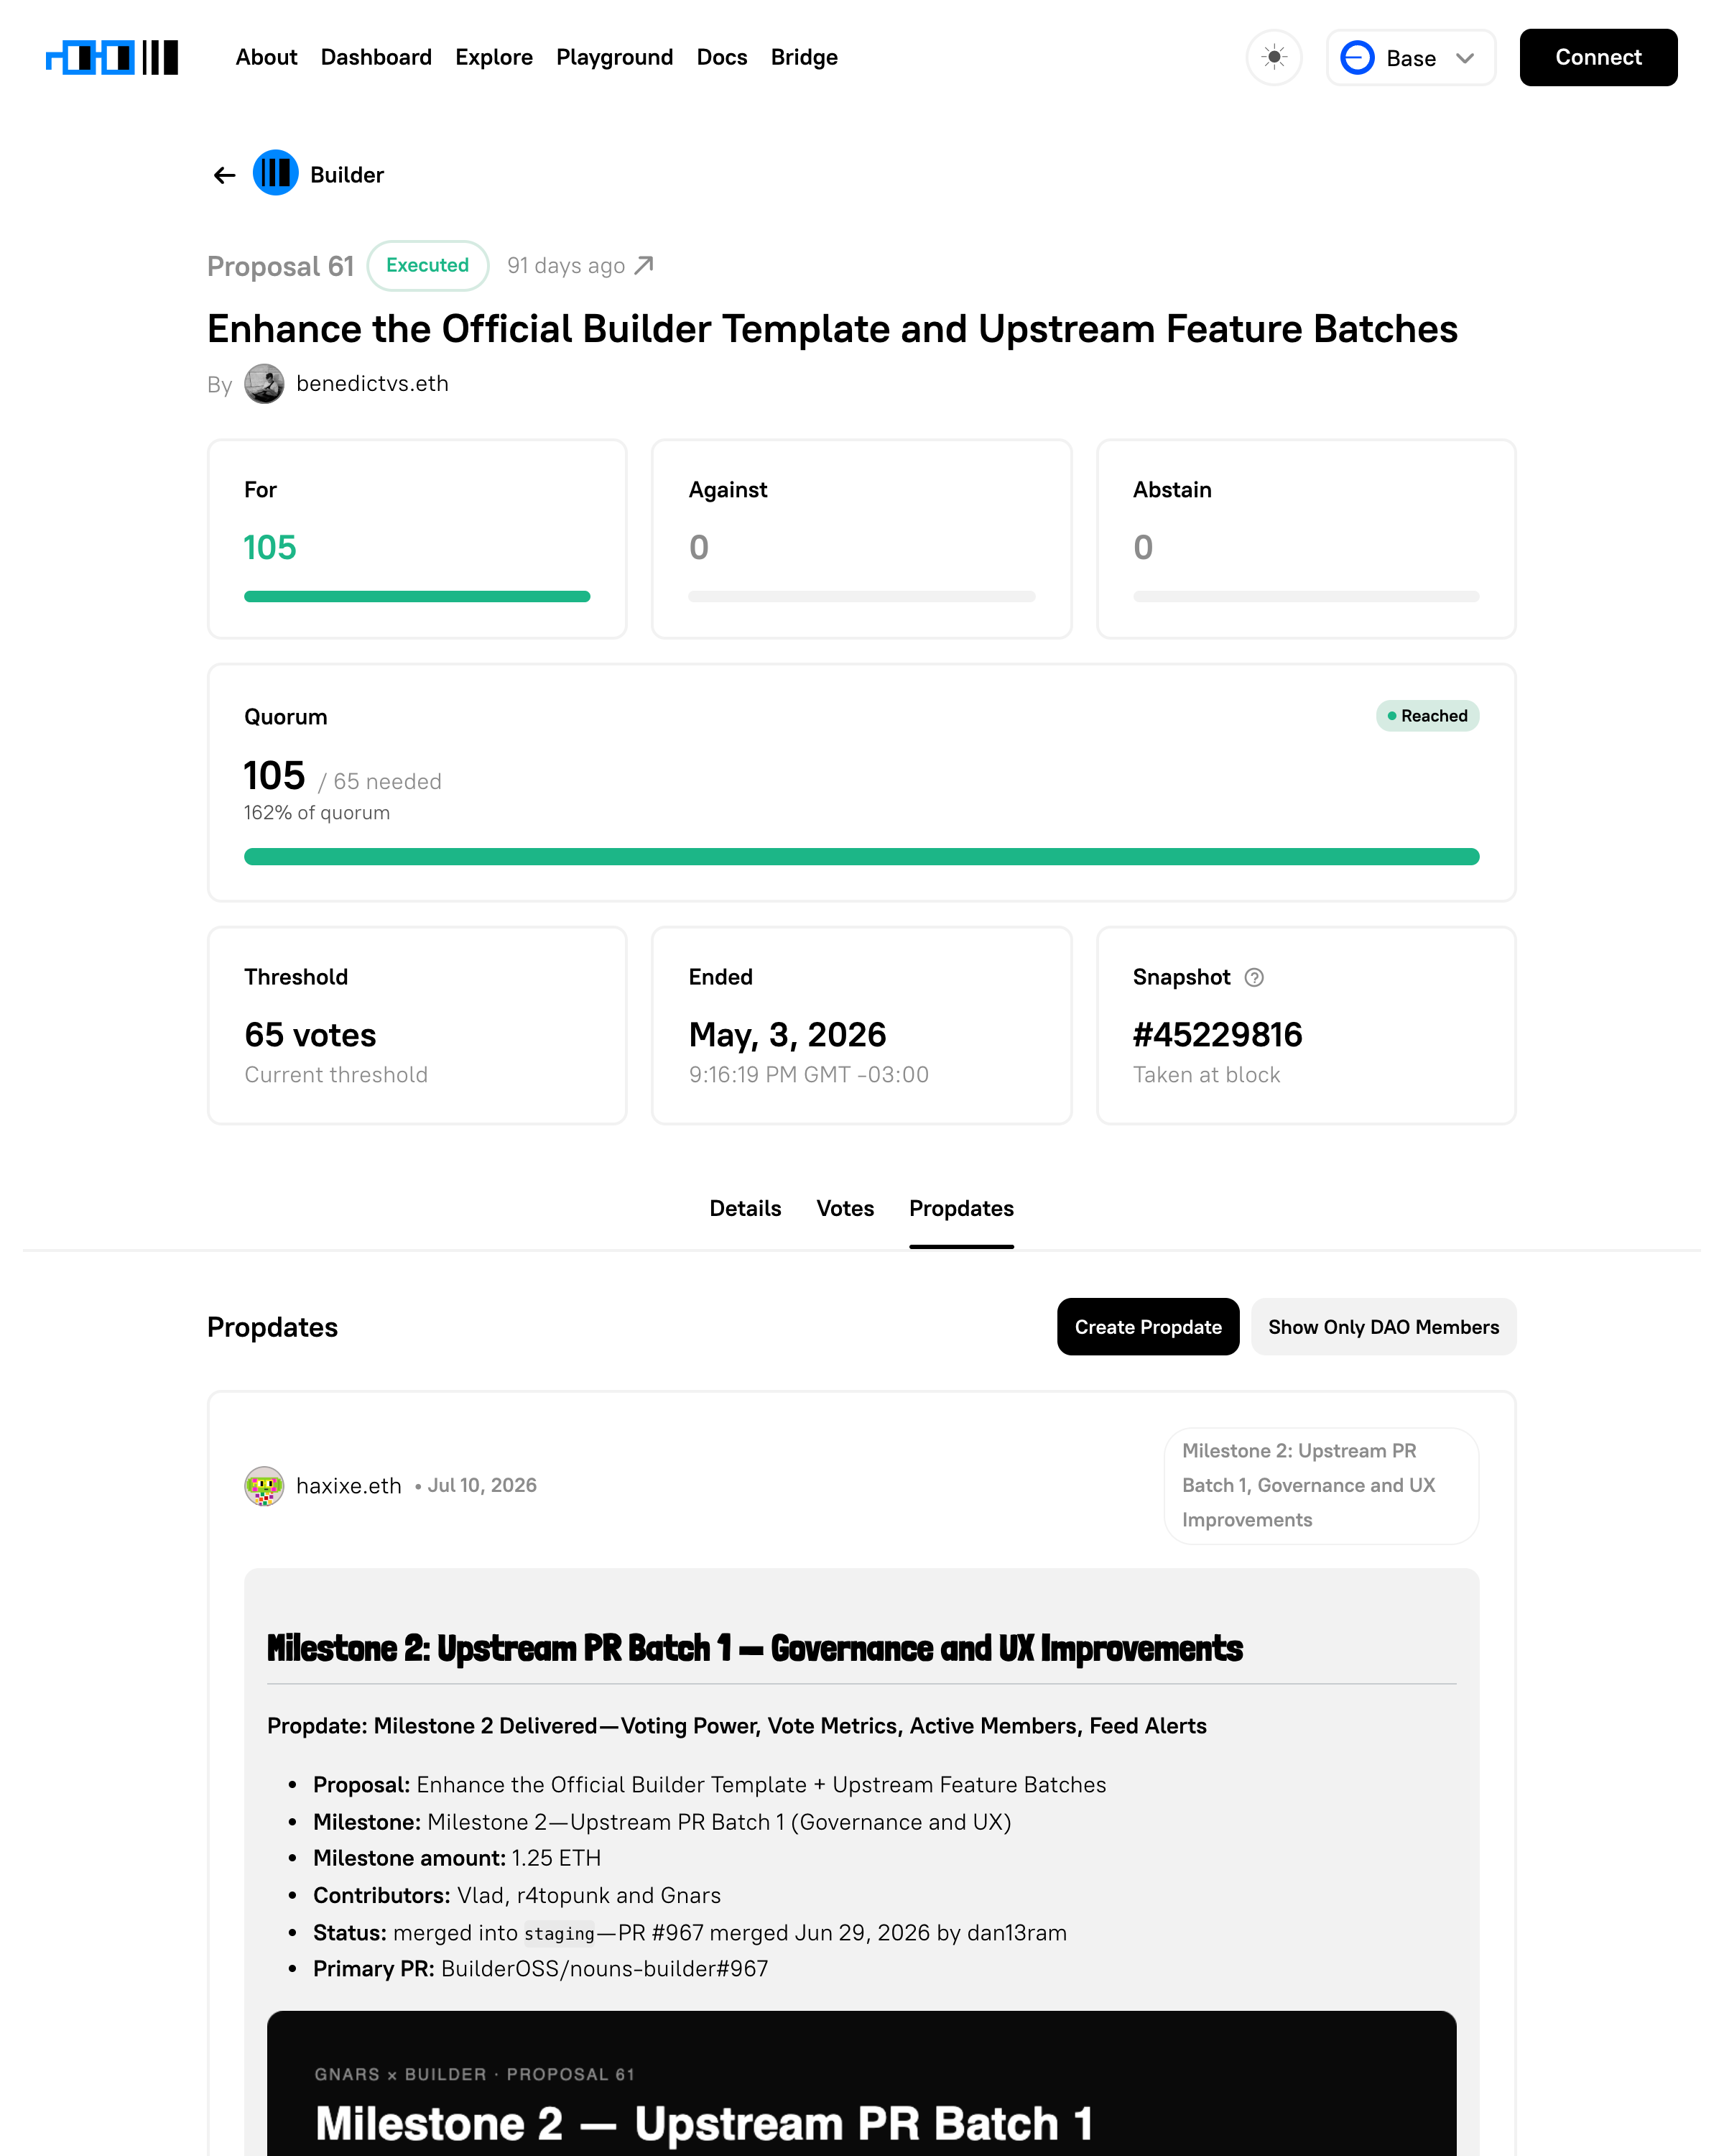Open the Playground nav menu item

[x=615, y=57]
